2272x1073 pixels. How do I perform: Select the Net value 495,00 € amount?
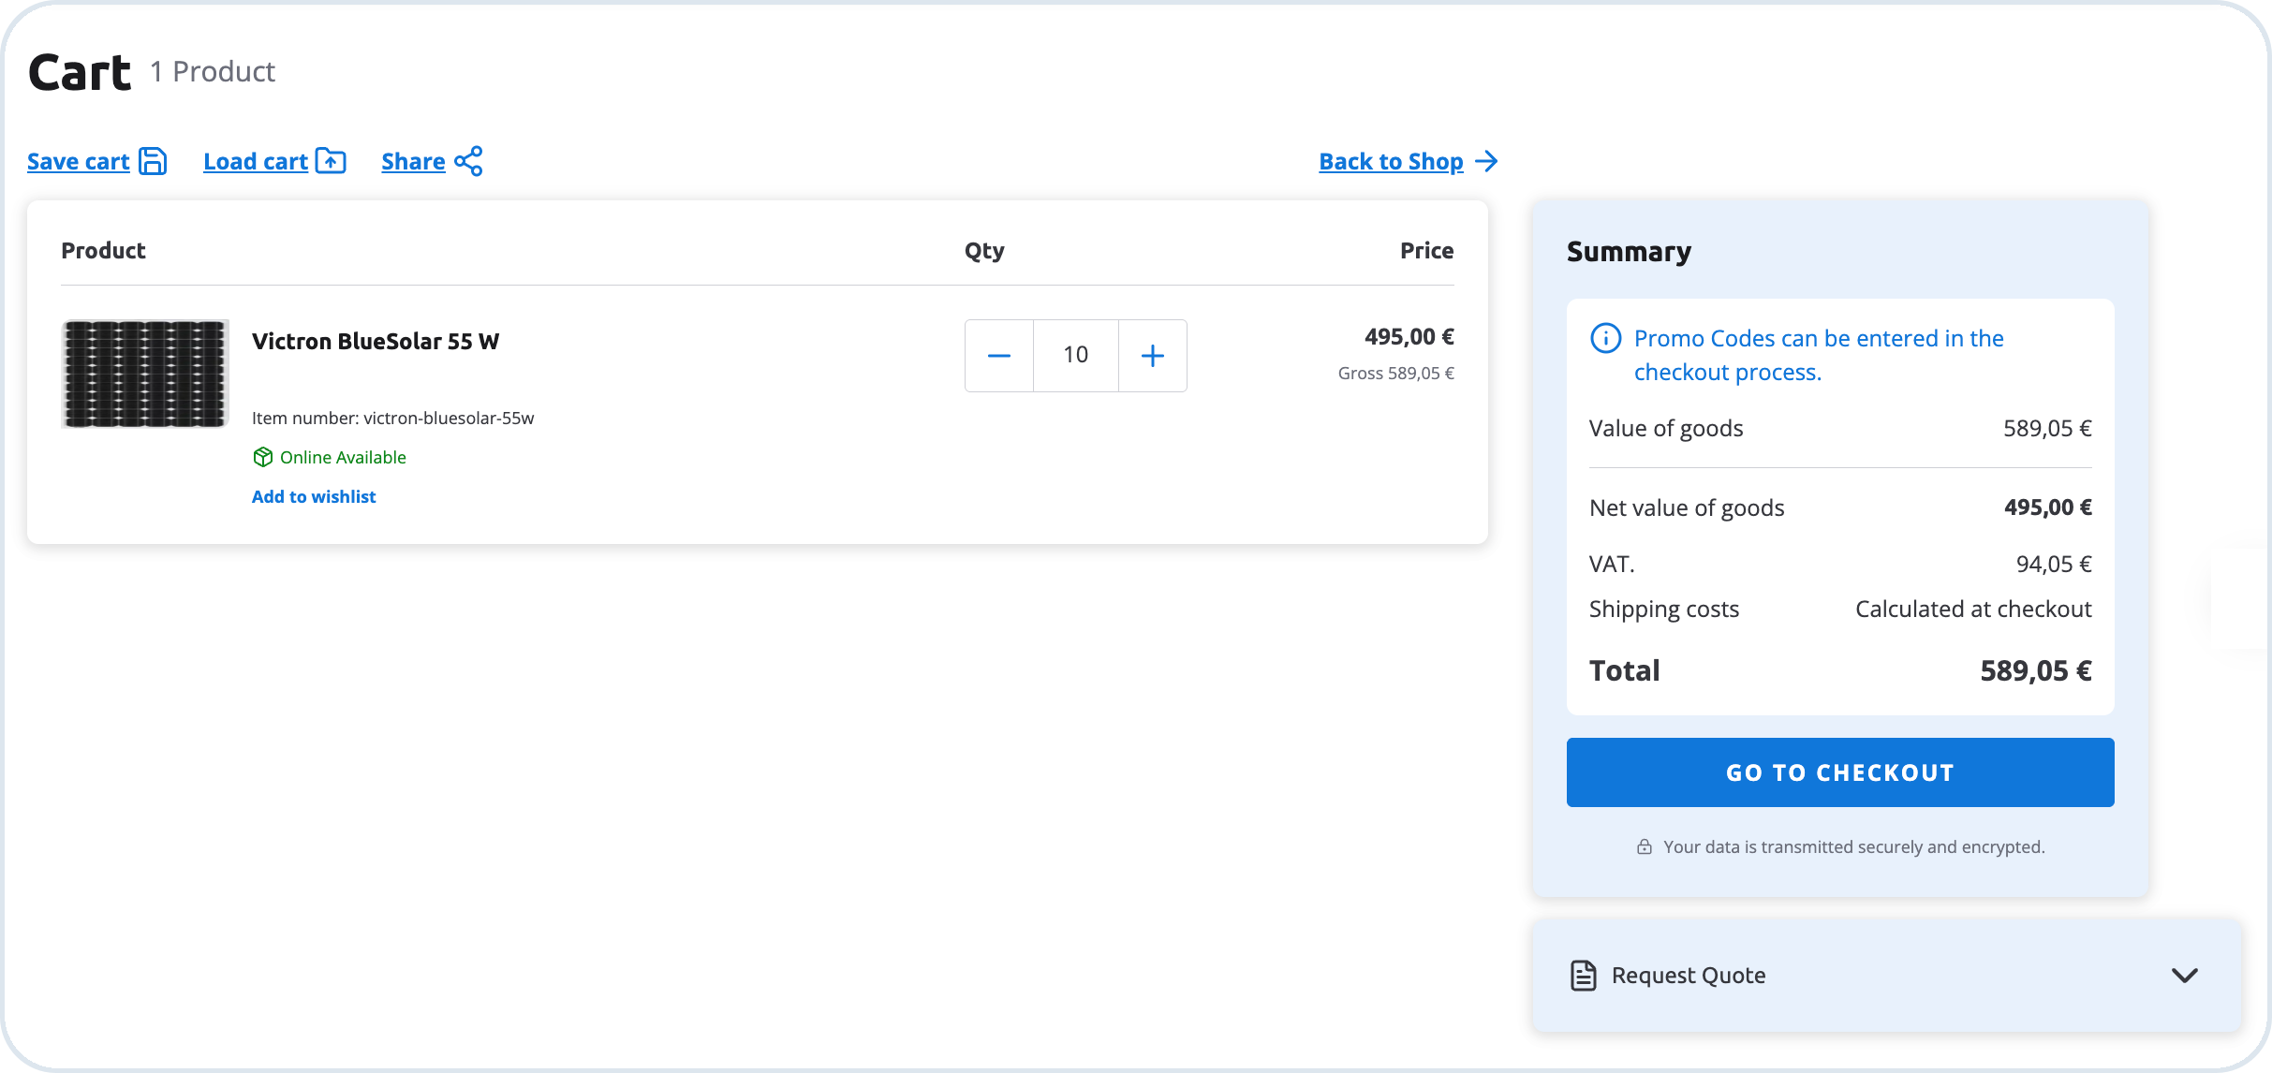[x=2048, y=507]
